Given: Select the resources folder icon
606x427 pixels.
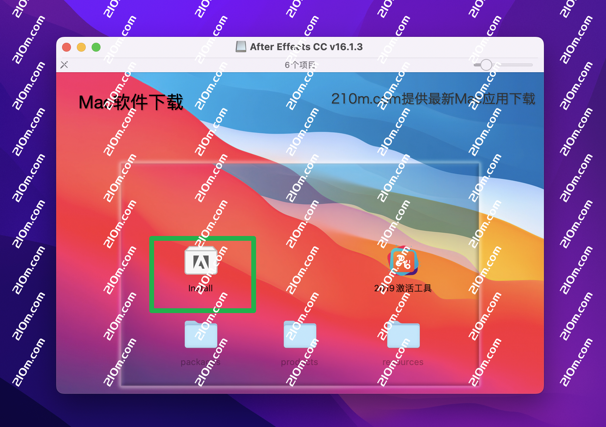Looking at the screenshot, I should click(403, 334).
